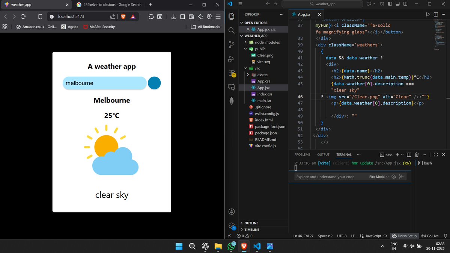Bookmark the current page in Brave
450x253 pixels.
tap(40, 17)
